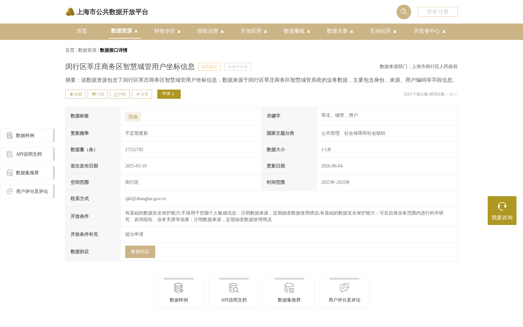The image size is (523, 327).
Task: Click the 登录 注册 button
Action: pyautogui.click(x=438, y=12)
